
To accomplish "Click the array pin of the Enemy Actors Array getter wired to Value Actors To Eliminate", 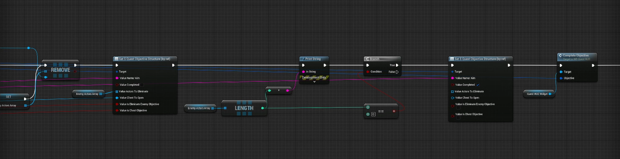I will point(100,94).
